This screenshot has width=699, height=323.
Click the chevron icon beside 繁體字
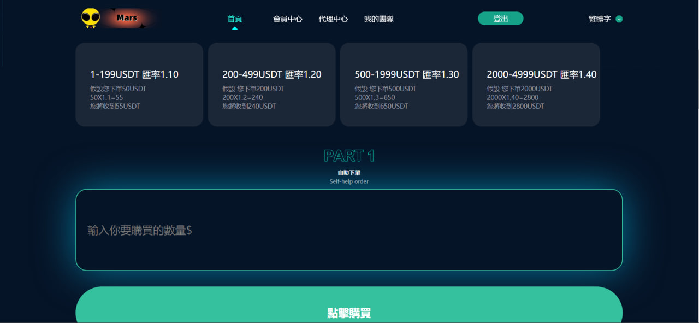(x=619, y=19)
